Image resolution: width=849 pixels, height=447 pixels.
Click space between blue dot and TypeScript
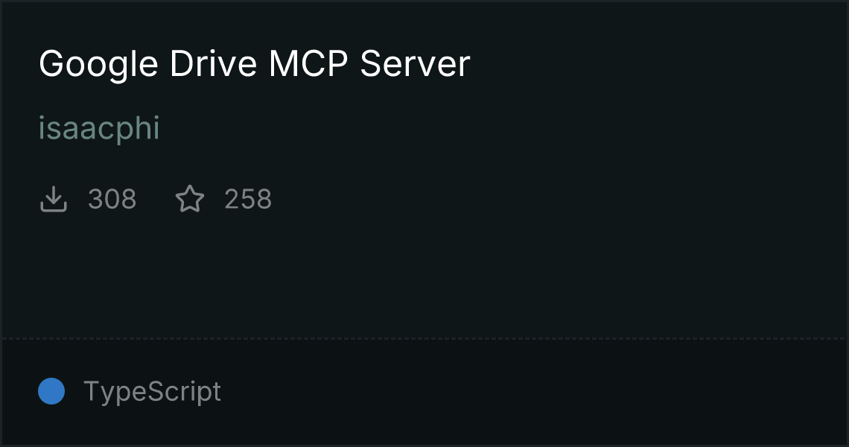tap(74, 392)
